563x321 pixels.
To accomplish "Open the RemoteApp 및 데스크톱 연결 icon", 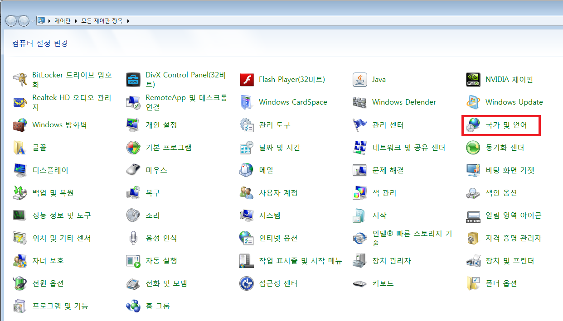I will (x=133, y=102).
